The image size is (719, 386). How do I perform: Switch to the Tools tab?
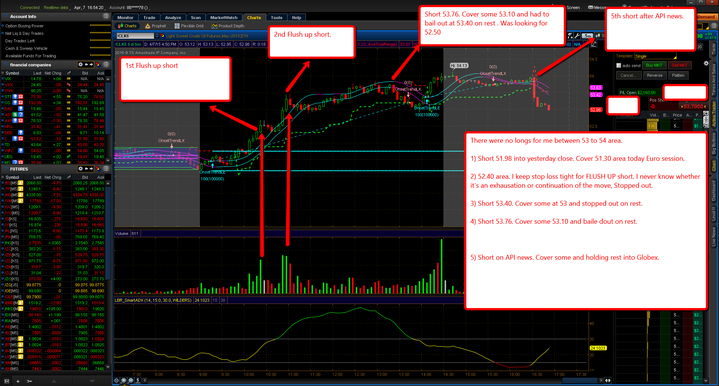(277, 18)
